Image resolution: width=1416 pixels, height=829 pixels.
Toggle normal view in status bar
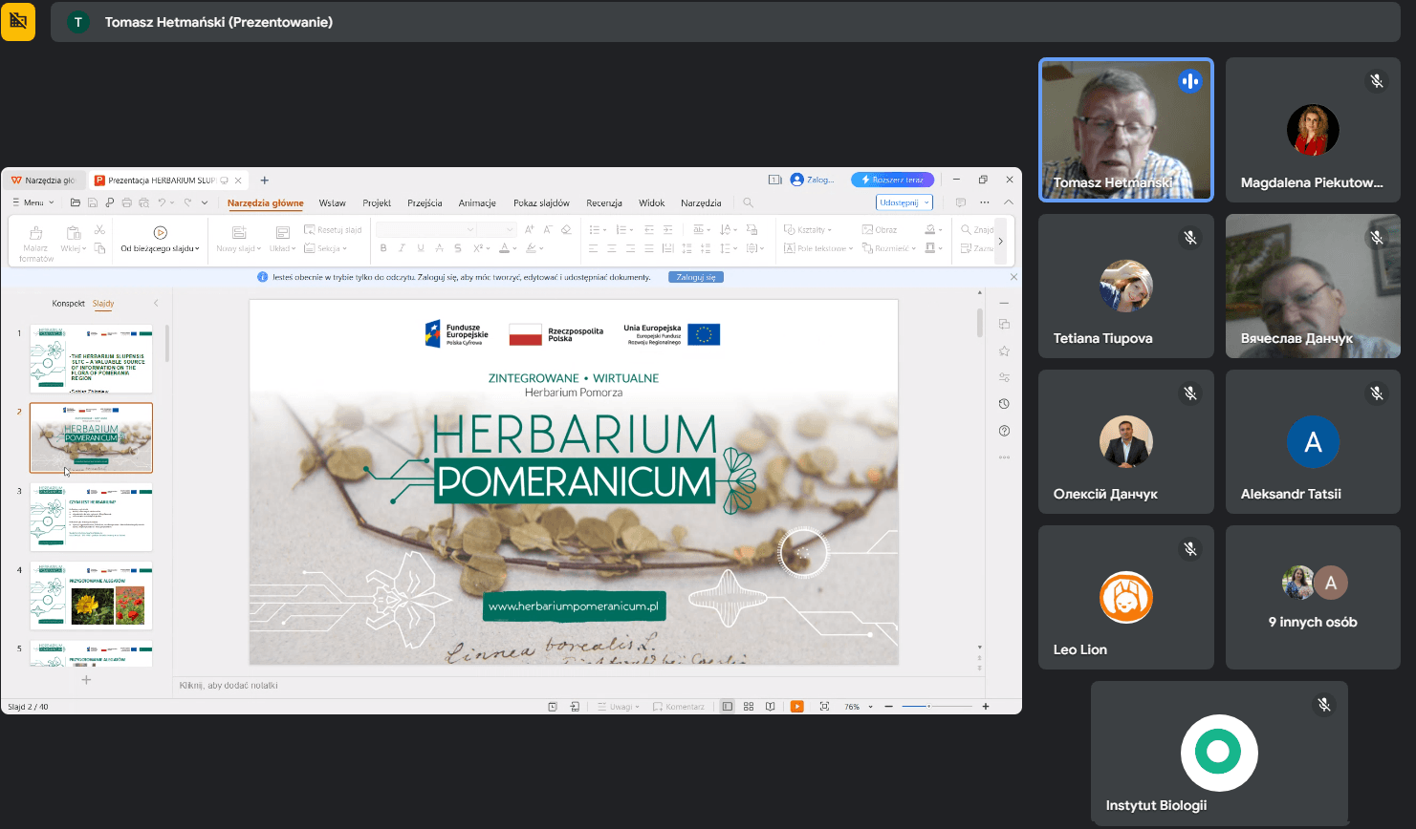pos(728,707)
